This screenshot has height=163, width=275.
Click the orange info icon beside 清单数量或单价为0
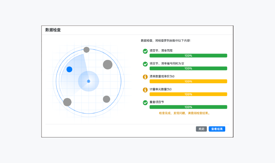coord(145,77)
